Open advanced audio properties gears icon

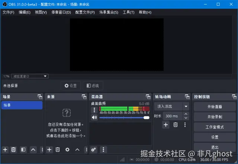93,150
